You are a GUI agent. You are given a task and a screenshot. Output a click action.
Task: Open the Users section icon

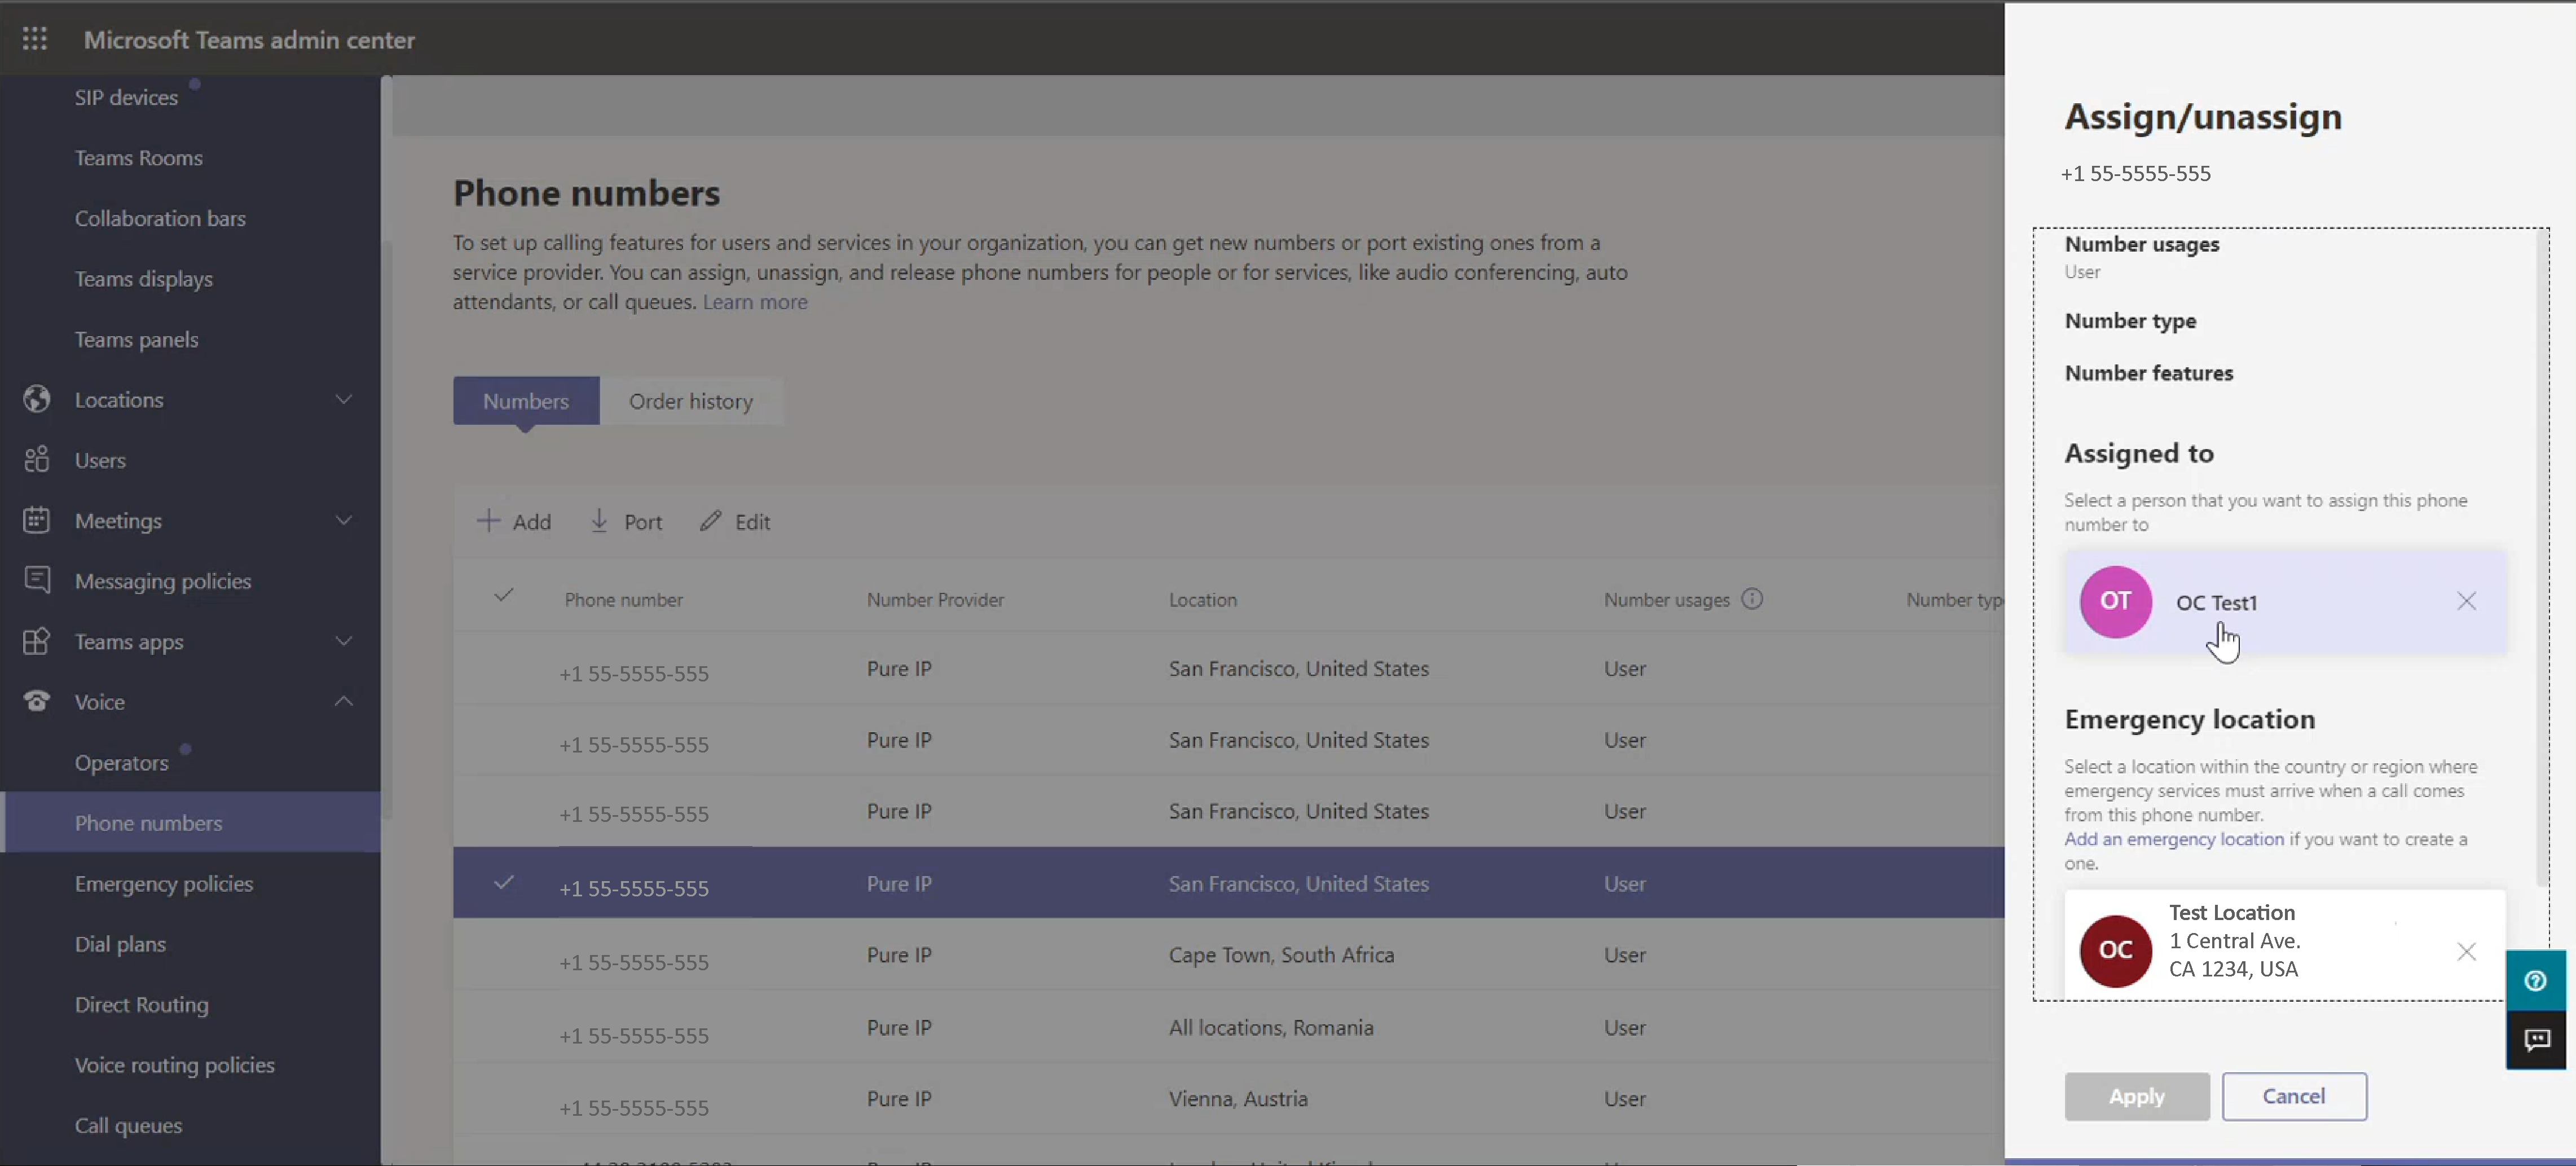pos(37,459)
